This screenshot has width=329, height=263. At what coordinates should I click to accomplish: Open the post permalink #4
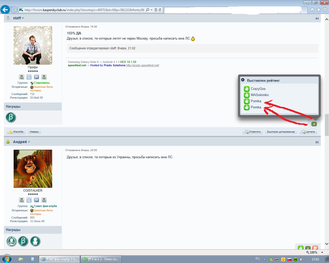tap(317, 18)
